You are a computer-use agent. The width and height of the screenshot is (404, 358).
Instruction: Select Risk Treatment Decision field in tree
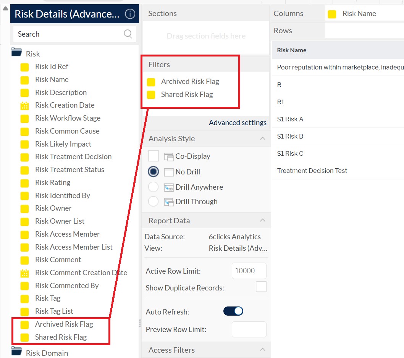tap(73, 157)
